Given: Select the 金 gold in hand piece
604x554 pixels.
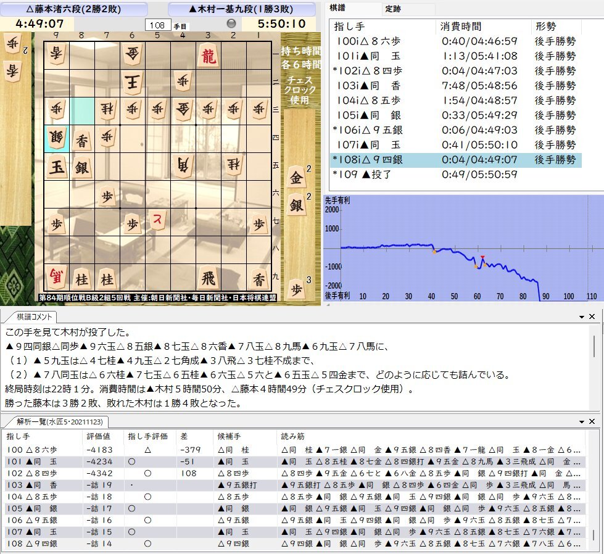Looking at the screenshot, I should click(296, 178).
